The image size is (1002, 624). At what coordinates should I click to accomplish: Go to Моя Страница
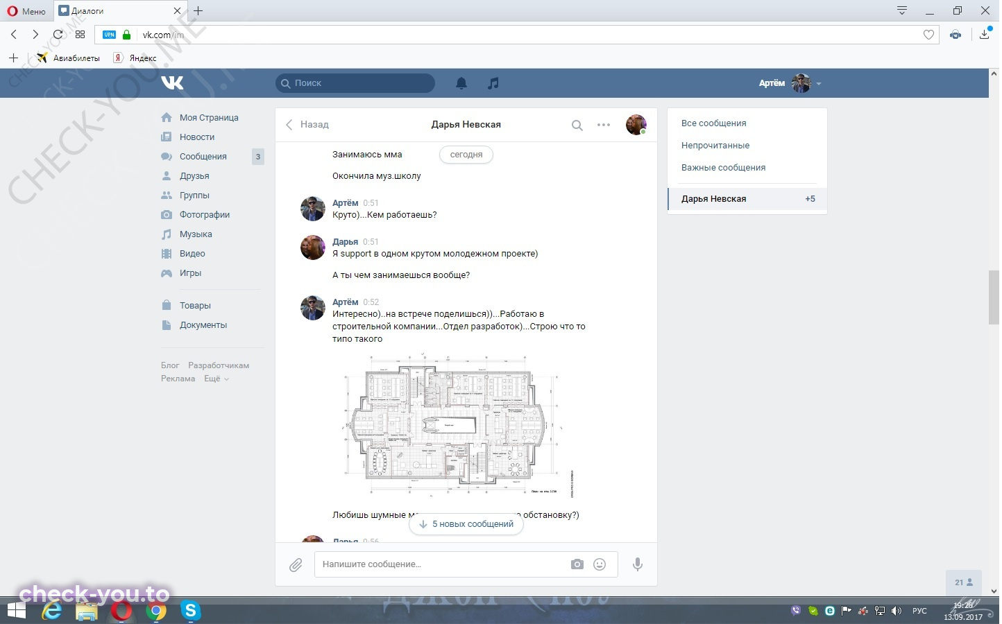pyautogui.click(x=209, y=118)
